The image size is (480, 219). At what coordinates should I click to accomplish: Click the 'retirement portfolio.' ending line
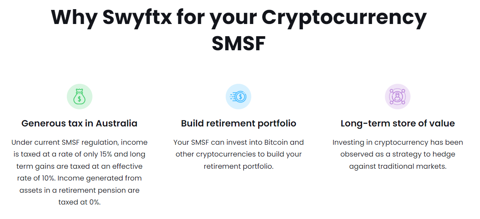(239, 166)
